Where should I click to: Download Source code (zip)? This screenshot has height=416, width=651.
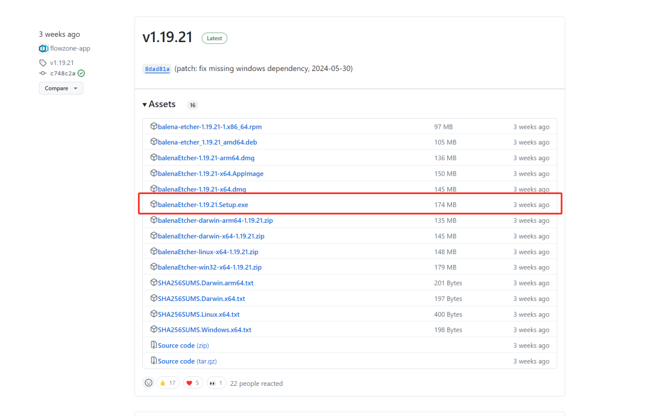183,346
